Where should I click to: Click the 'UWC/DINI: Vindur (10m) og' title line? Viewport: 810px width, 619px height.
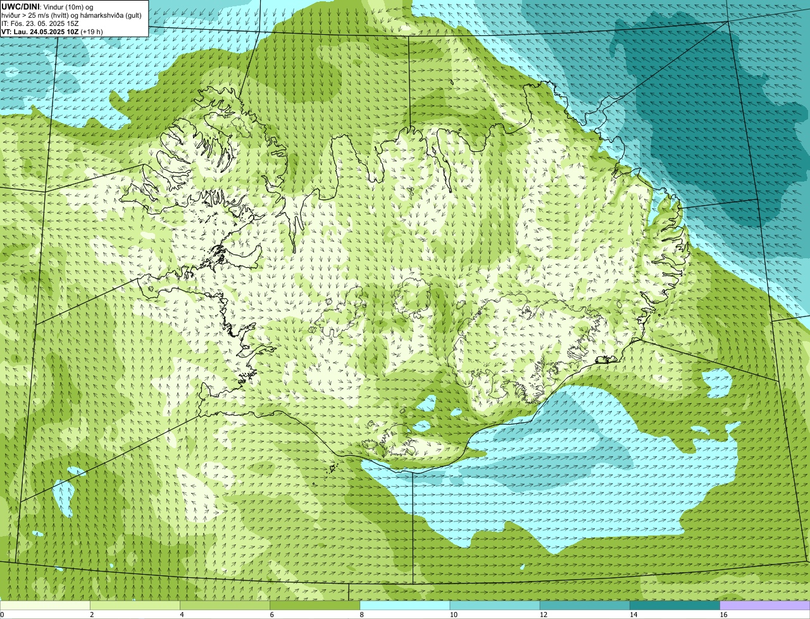(x=47, y=6)
